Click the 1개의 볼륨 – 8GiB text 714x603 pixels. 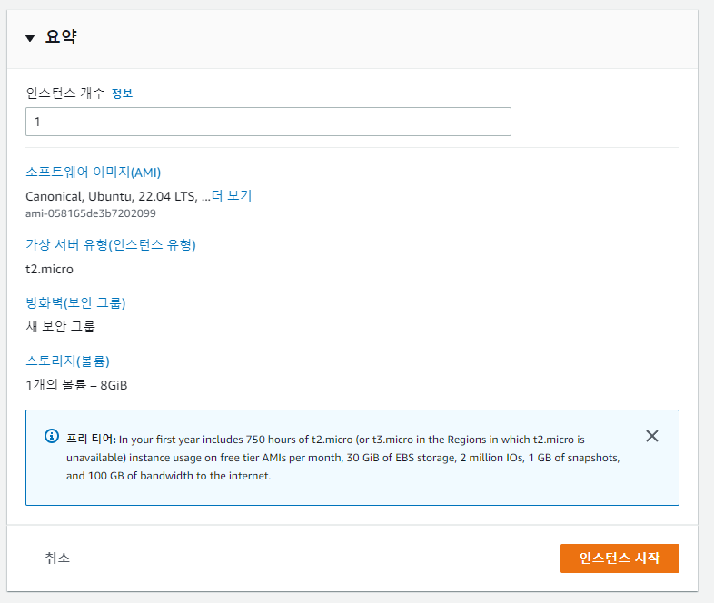(x=76, y=385)
